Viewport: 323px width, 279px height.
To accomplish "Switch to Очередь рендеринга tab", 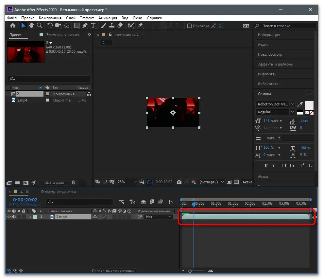I will [x=58, y=192].
